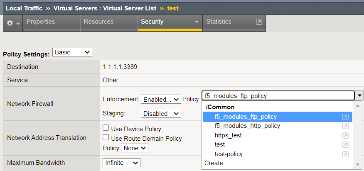Open the Enforcement Enabled dropdown
This screenshot has width=364, height=171.
click(x=161, y=99)
